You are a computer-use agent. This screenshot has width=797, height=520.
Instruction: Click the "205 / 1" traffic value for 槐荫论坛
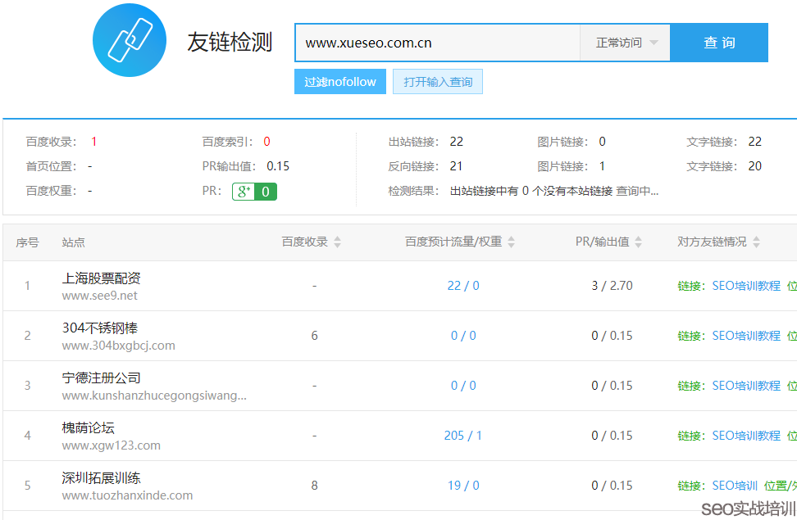coord(462,435)
